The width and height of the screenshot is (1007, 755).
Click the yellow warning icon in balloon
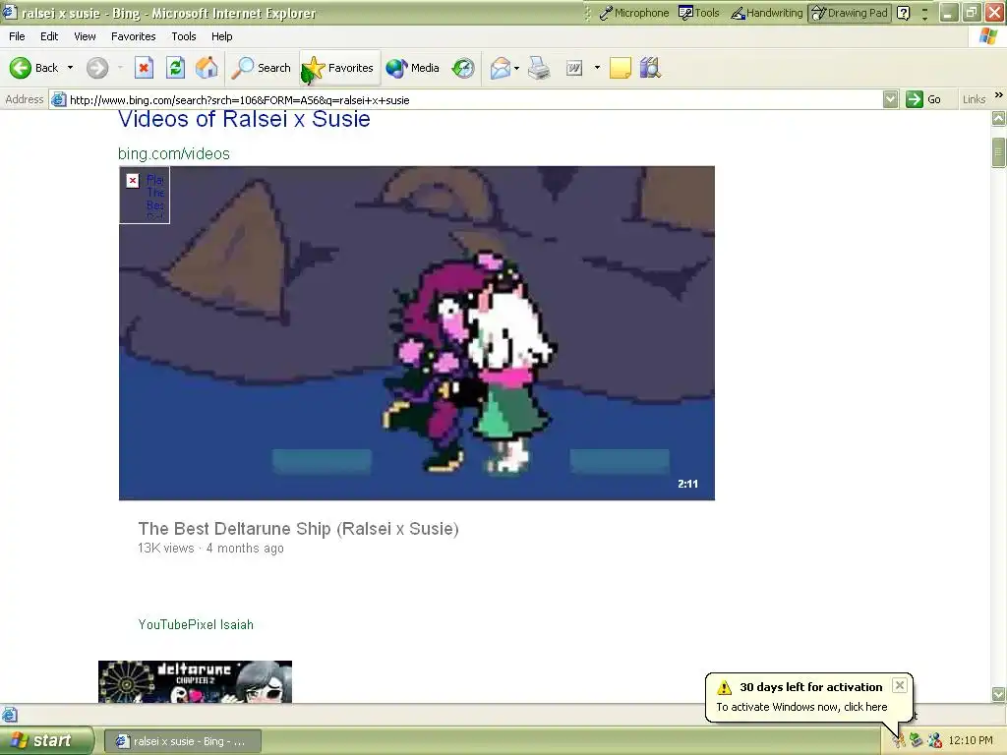coord(725,687)
